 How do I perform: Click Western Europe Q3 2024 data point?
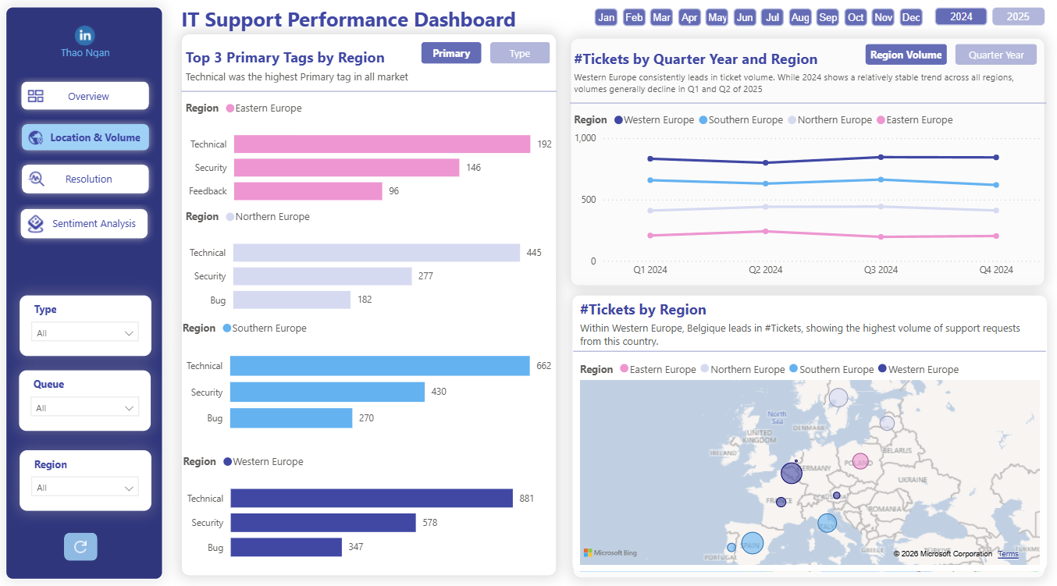(x=881, y=157)
